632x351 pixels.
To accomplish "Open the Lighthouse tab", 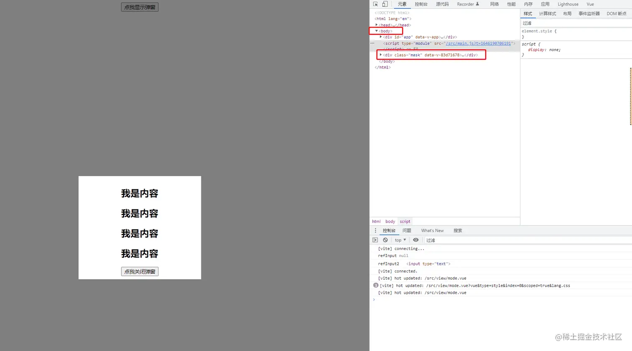I will pyautogui.click(x=568, y=4).
